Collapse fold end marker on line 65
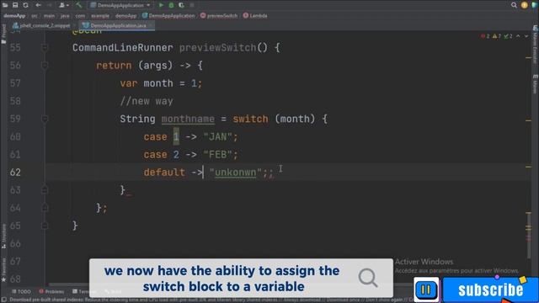The image size is (539, 303). pyautogui.click(x=45, y=226)
